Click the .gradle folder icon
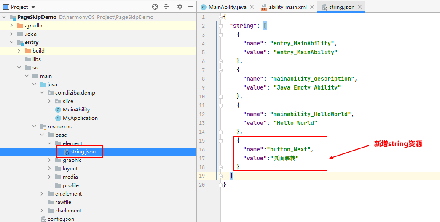Viewport: 440px width, 222px height. tap(20, 26)
